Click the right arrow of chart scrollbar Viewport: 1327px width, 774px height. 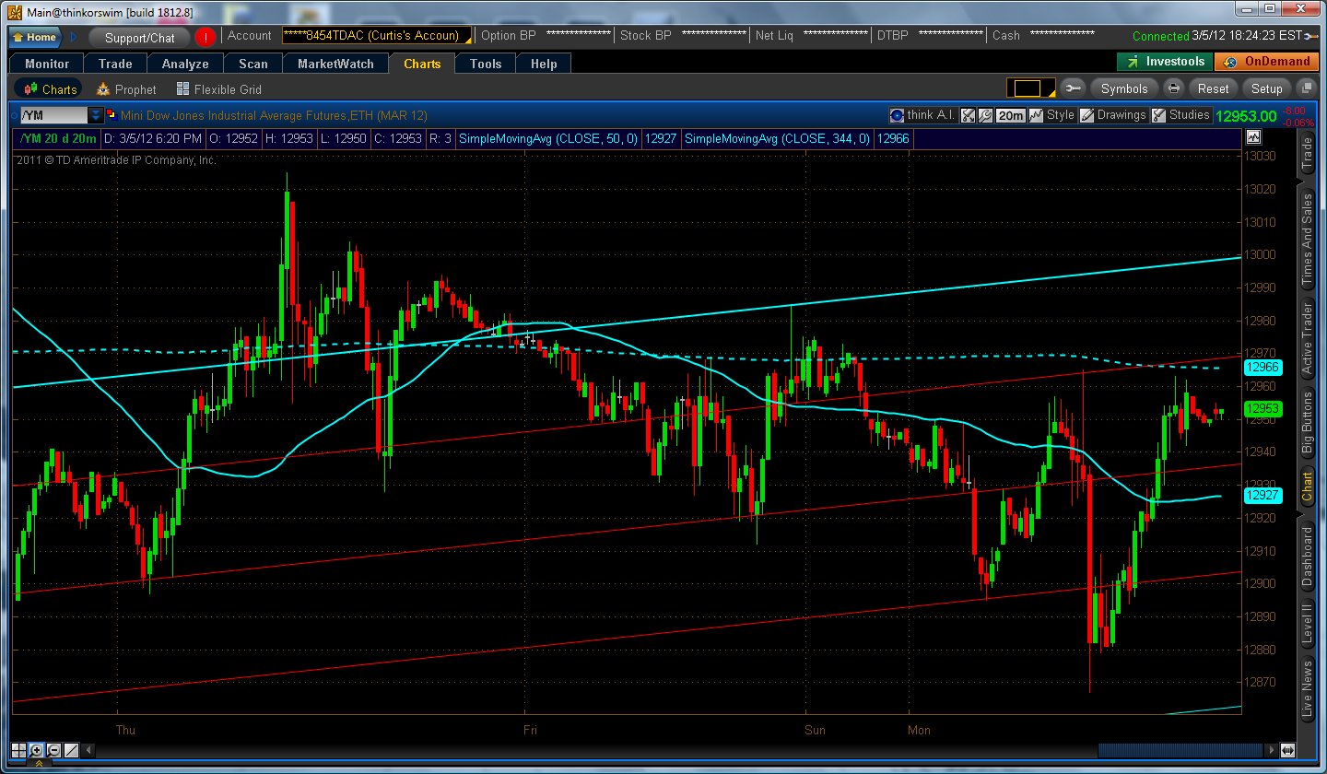point(1273,750)
